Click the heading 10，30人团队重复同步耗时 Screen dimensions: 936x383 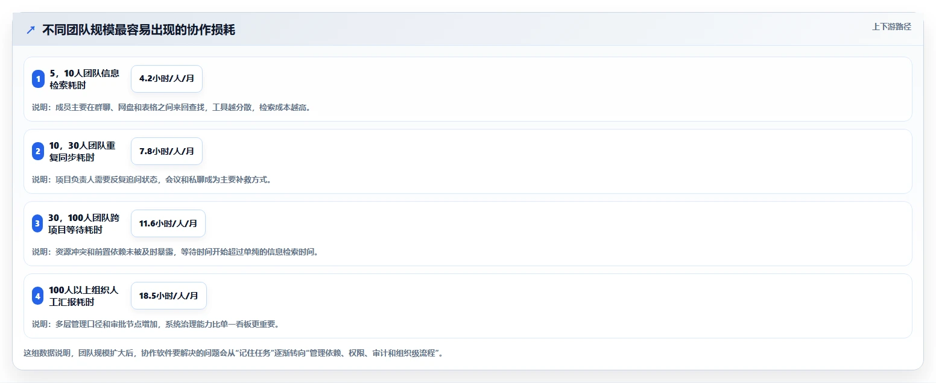(x=82, y=151)
